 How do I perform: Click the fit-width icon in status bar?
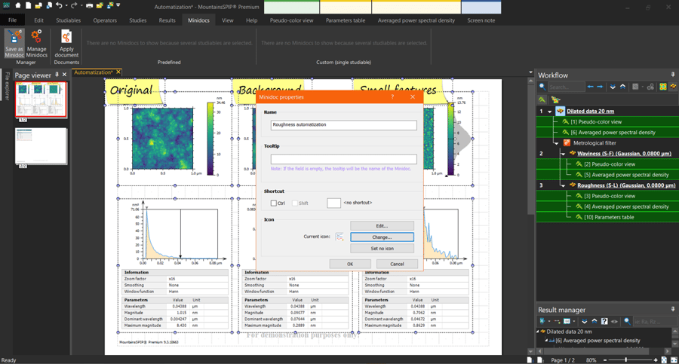tap(674, 359)
